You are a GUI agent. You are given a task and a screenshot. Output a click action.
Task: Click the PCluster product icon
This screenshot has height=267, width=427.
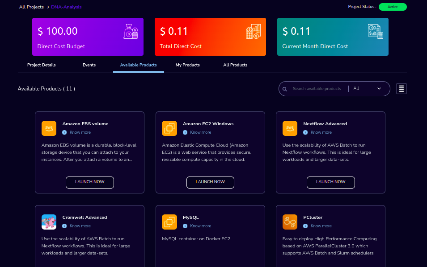coord(290,222)
